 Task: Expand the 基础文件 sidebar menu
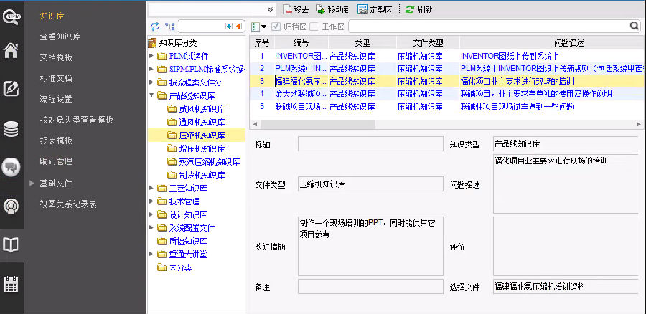(32, 183)
